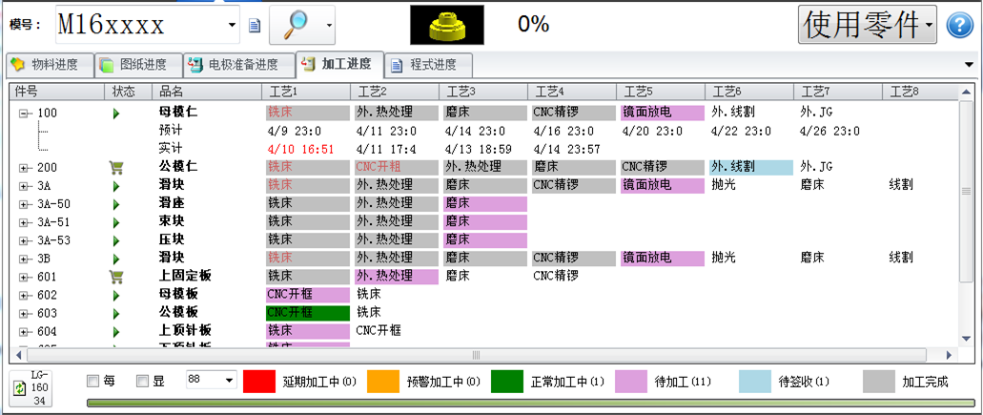Click the document icon beside the mold number
The width and height of the screenshot is (983, 415).
pyautogui.click(x=255, y=26)
